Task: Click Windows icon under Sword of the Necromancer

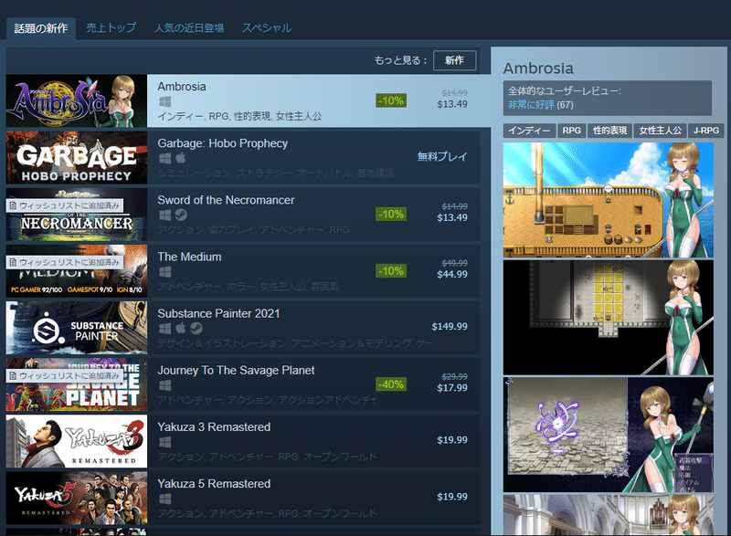Action: click(x=165, y=215)
